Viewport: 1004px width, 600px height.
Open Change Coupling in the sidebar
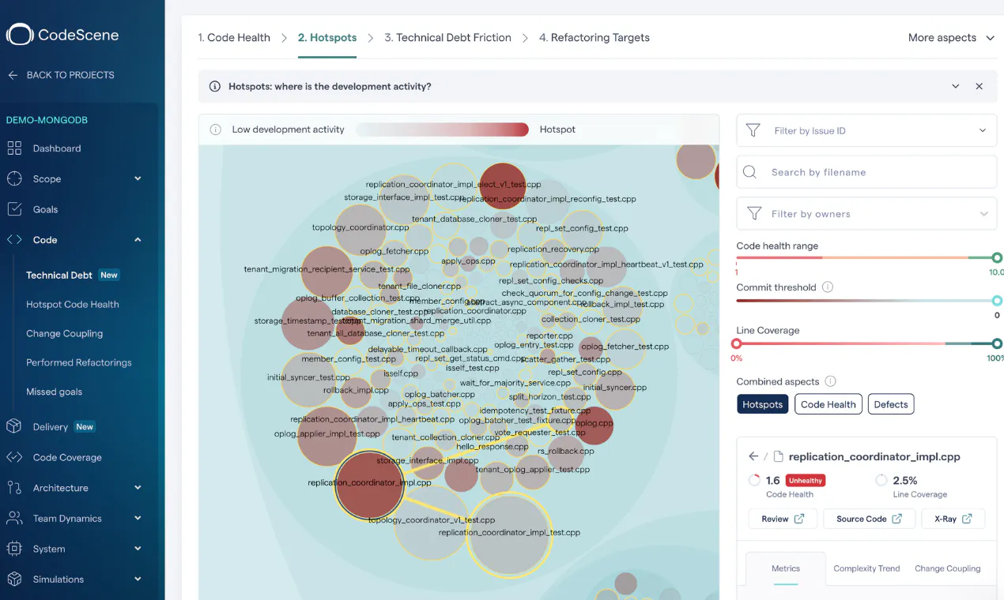point(65,333)
